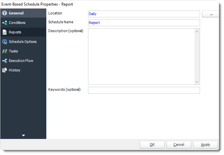224x155 pixels.
Task: View the History tab
Action: pyautogui.click(x=23, y=70)
